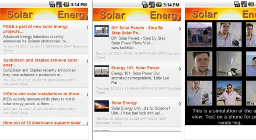Tap the chevron beside the IKEA news item
256x140 pixels.
[87, 95]
